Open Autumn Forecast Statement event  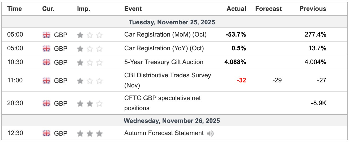click(x=164, y=133)
